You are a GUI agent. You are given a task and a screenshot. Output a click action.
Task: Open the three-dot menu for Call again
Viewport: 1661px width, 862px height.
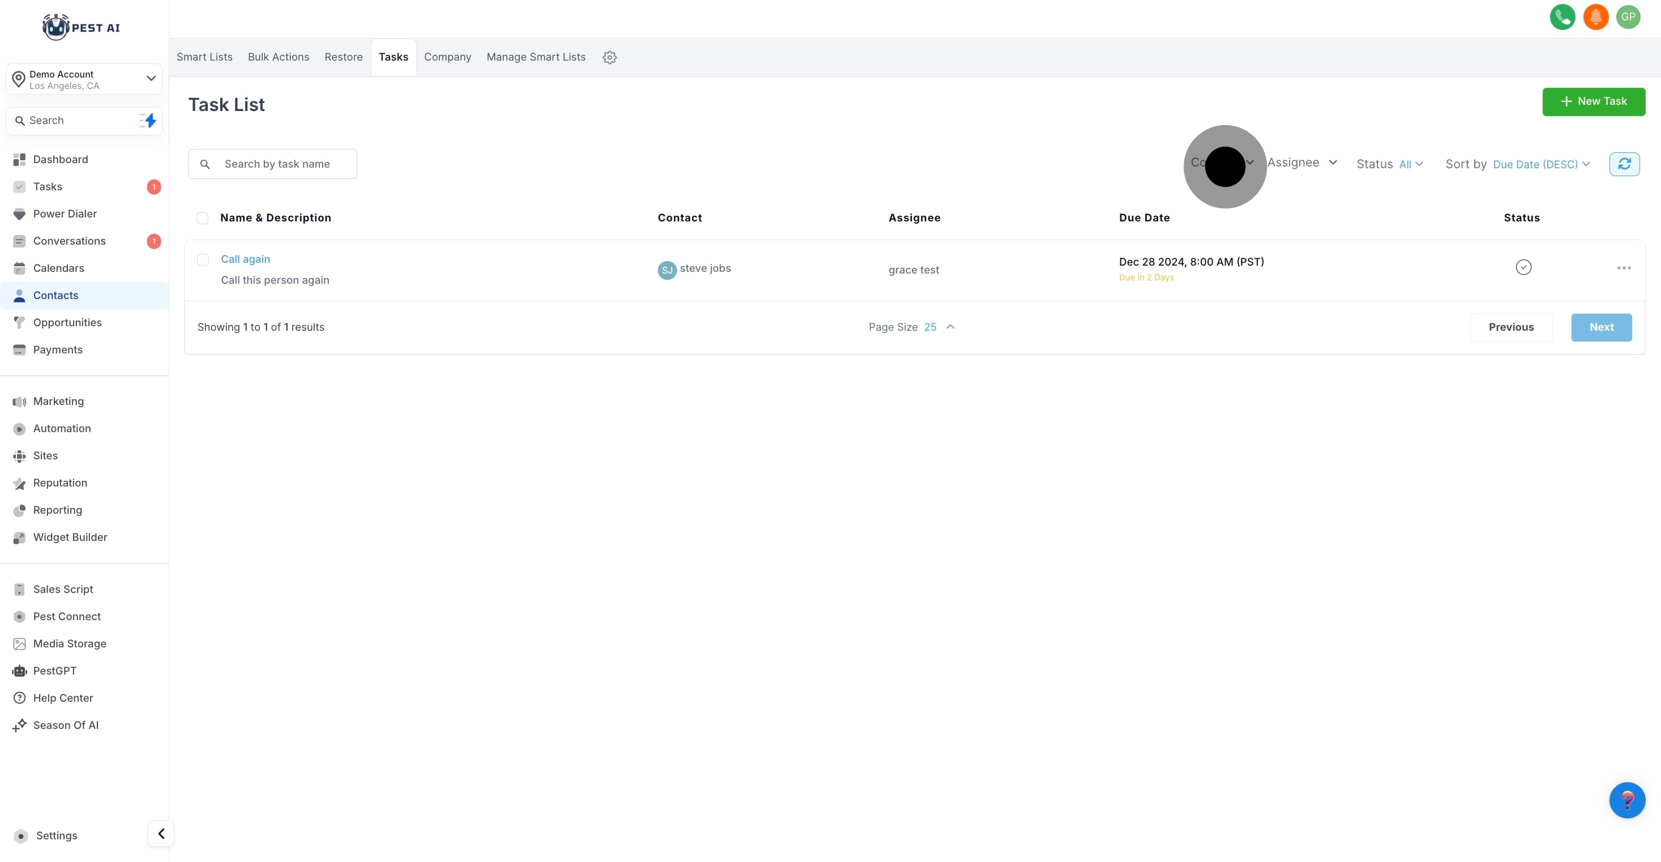pyautogui.click(x=1624, y=268)
